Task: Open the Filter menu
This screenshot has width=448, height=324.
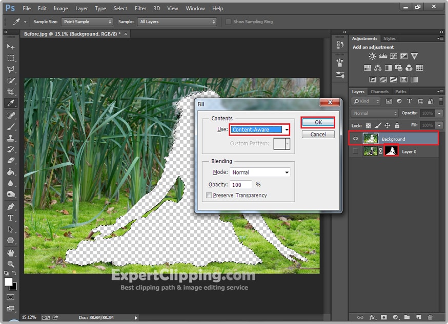Action: pos(140,9)
